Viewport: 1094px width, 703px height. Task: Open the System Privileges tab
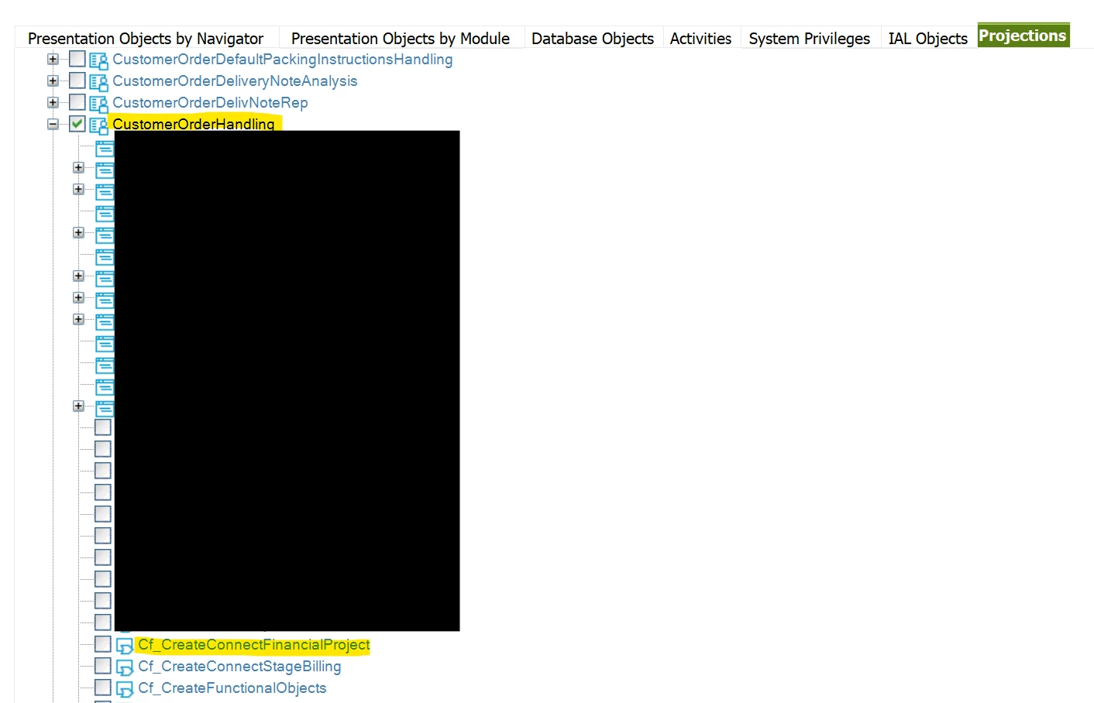coord(810,38)
